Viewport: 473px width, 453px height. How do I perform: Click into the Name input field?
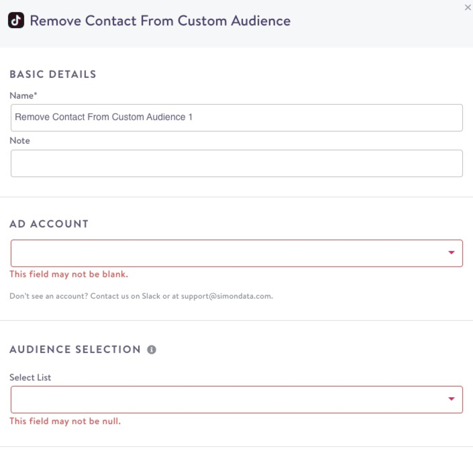click(236, 118)
